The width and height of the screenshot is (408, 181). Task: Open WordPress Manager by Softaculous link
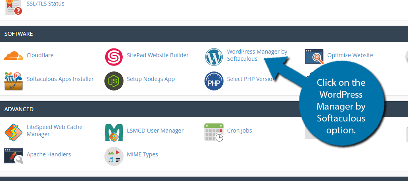257,55
